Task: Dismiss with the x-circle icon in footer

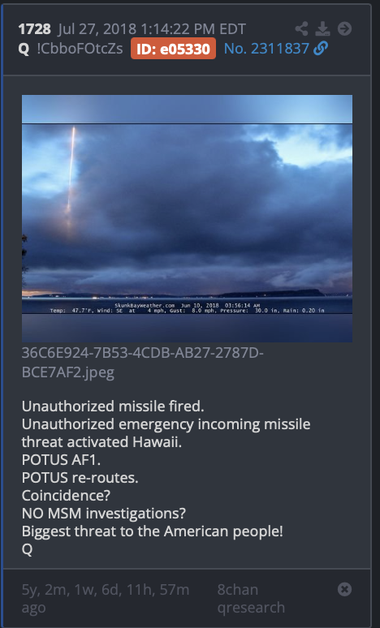Action: (344, 589)
